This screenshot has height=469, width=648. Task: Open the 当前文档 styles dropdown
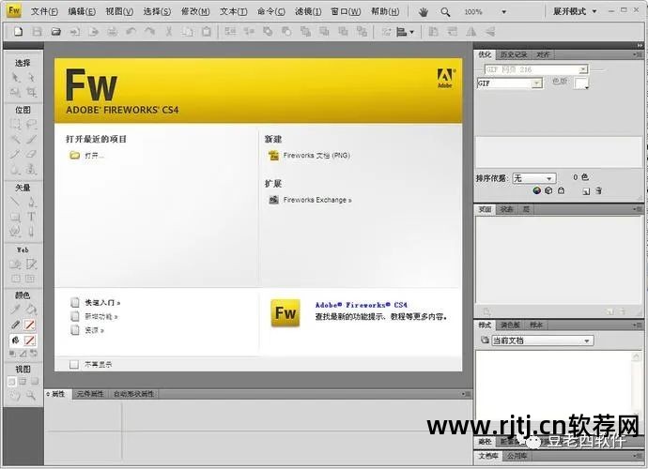point(543,340)
